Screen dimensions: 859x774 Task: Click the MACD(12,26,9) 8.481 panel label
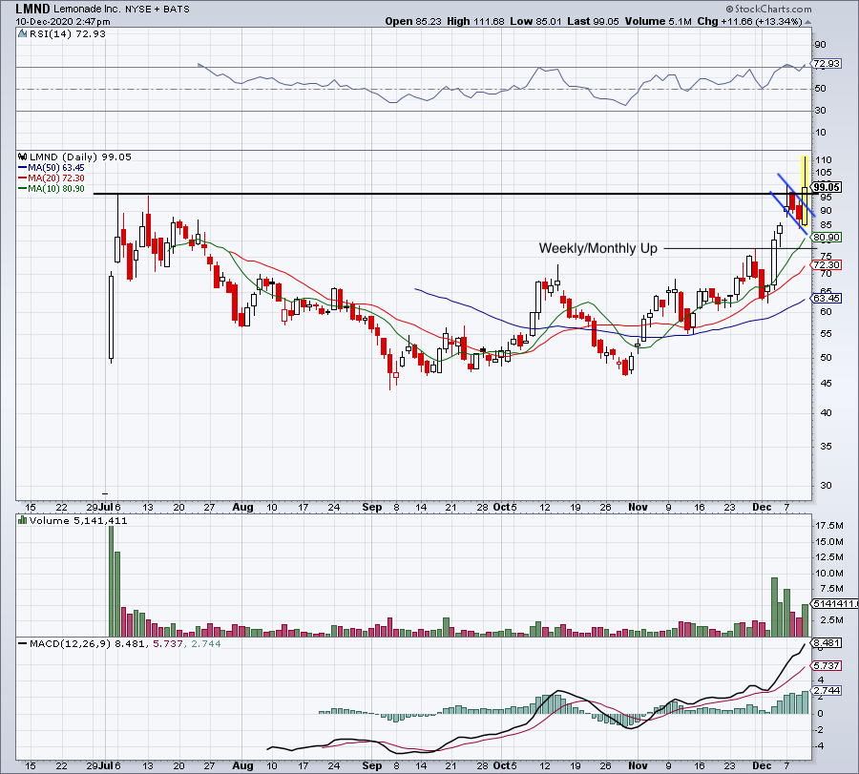point(87,643)
